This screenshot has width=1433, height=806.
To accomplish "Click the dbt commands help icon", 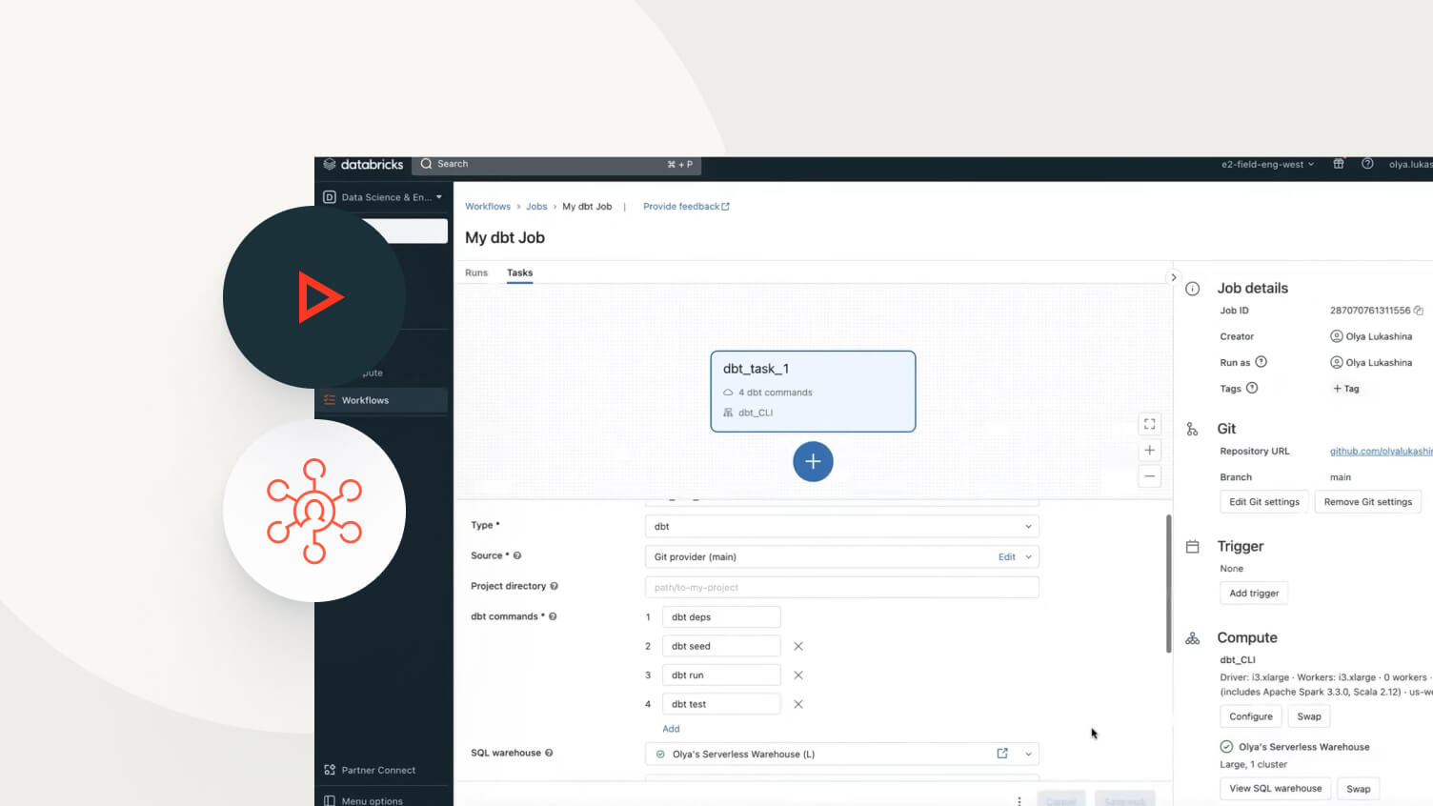I will [x=553, y=616].
